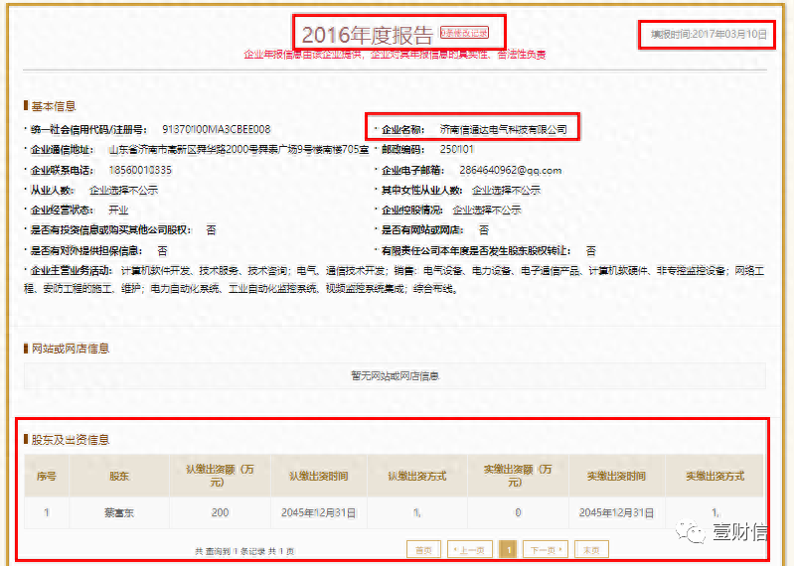Click the 网站或网店信息 section heading
Viewport: 794px width, 566px height.
click(71, 349)
